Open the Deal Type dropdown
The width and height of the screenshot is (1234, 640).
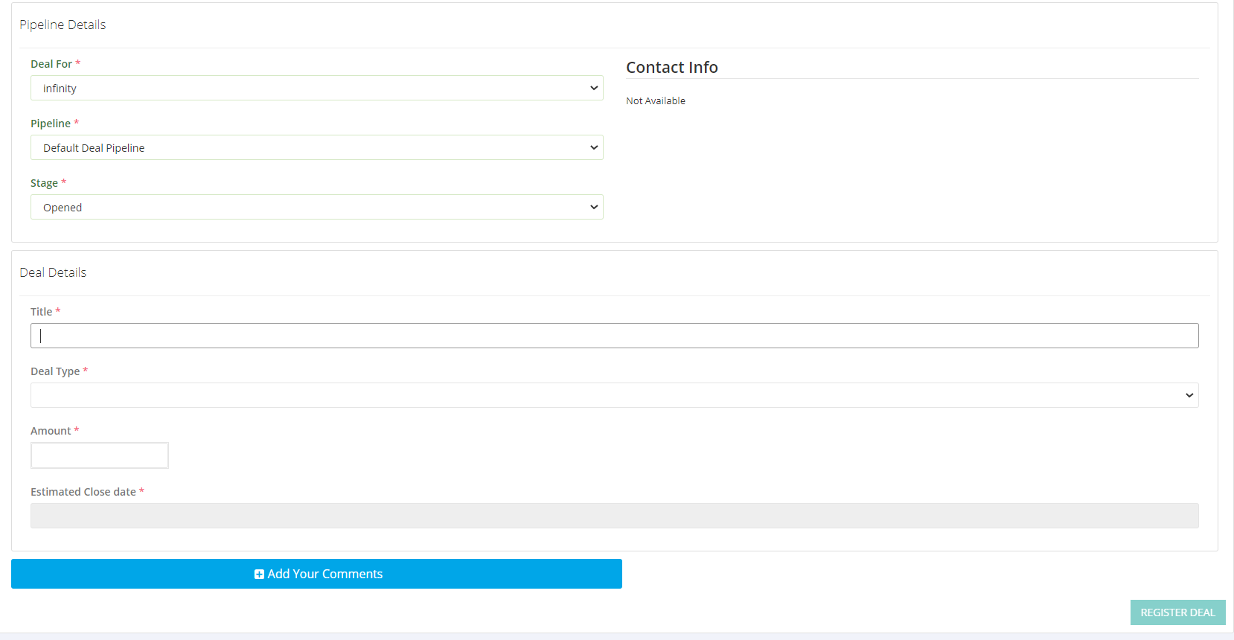pos(614,395)
